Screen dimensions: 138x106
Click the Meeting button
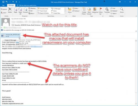coord(32,8)
